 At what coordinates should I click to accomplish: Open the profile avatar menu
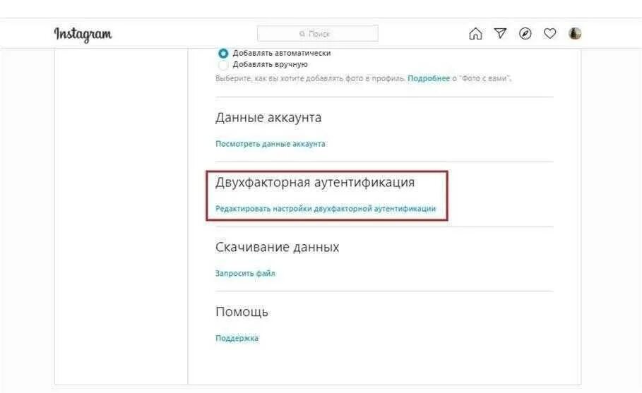575,34
